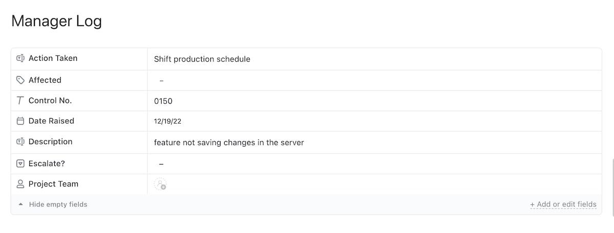
Task: Click the Project Team person icon
Action: (x=20, y=184)
